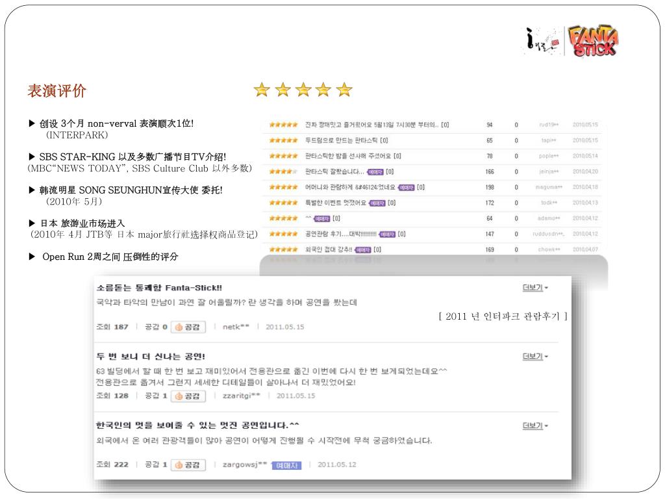The height and width of the screenshot is (499, 665).
Task: Click the 예매자 badge on the '판타스틱 잘봤습니다' row
Action: coord(375,172)
